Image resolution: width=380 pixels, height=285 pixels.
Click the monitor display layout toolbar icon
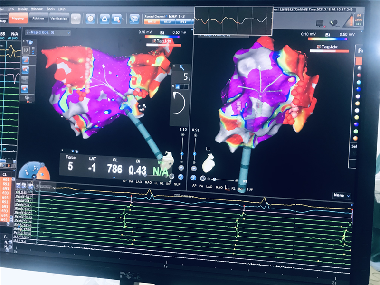pos(134,19)
